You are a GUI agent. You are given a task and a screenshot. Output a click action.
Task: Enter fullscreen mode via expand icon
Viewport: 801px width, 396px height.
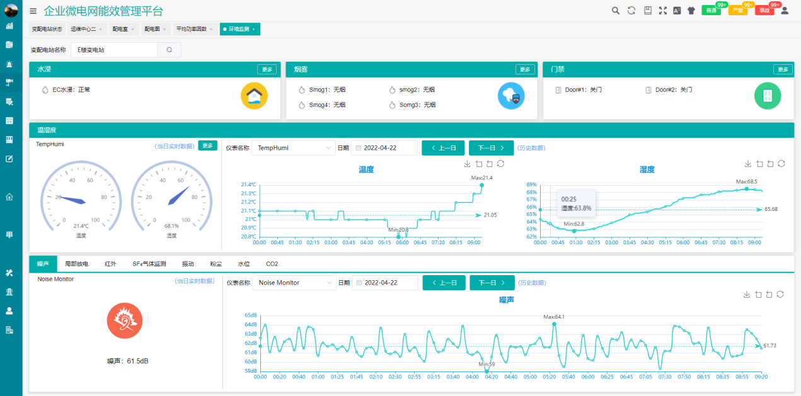click(x=662, y=10)
